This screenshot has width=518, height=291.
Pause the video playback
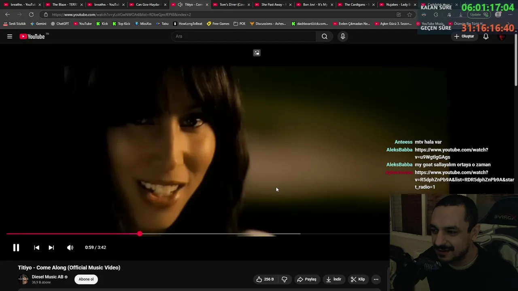[x=16, y=247]
